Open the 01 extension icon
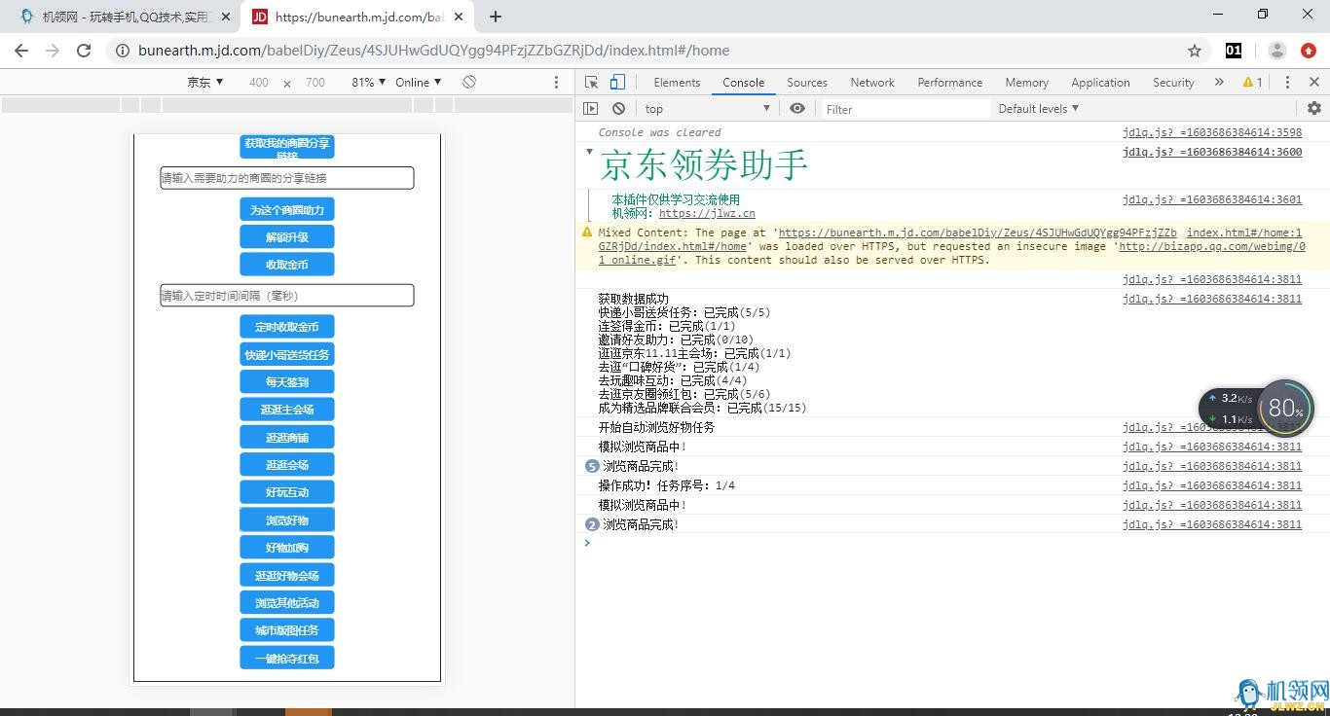The image size is (1330, 716). coord(1234,51)
